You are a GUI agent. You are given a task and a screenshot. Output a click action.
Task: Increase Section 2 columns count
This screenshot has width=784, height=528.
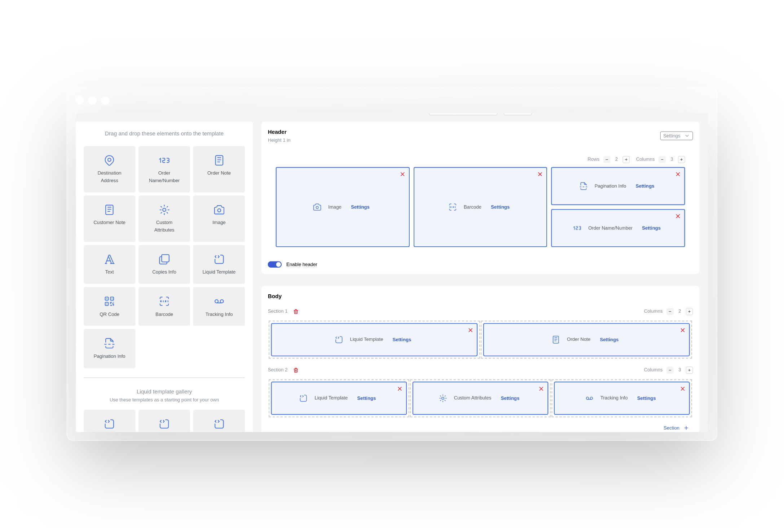[x=689, y=370]
